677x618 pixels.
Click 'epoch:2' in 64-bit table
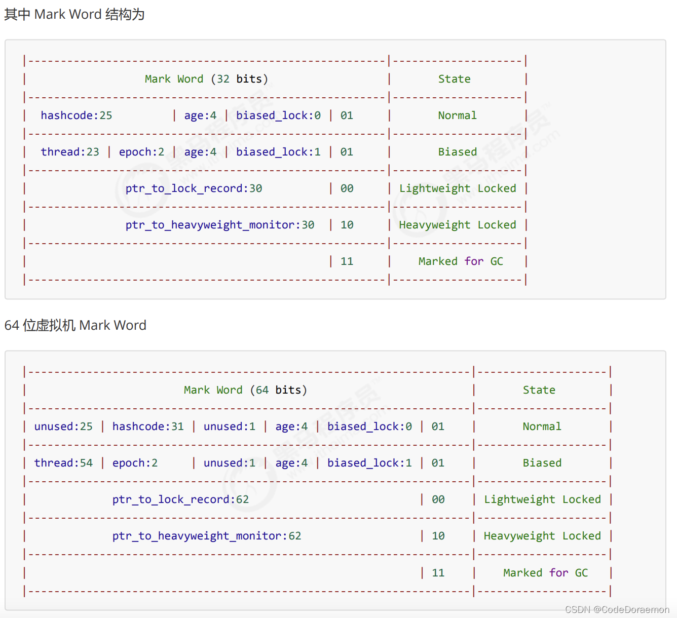135,463
